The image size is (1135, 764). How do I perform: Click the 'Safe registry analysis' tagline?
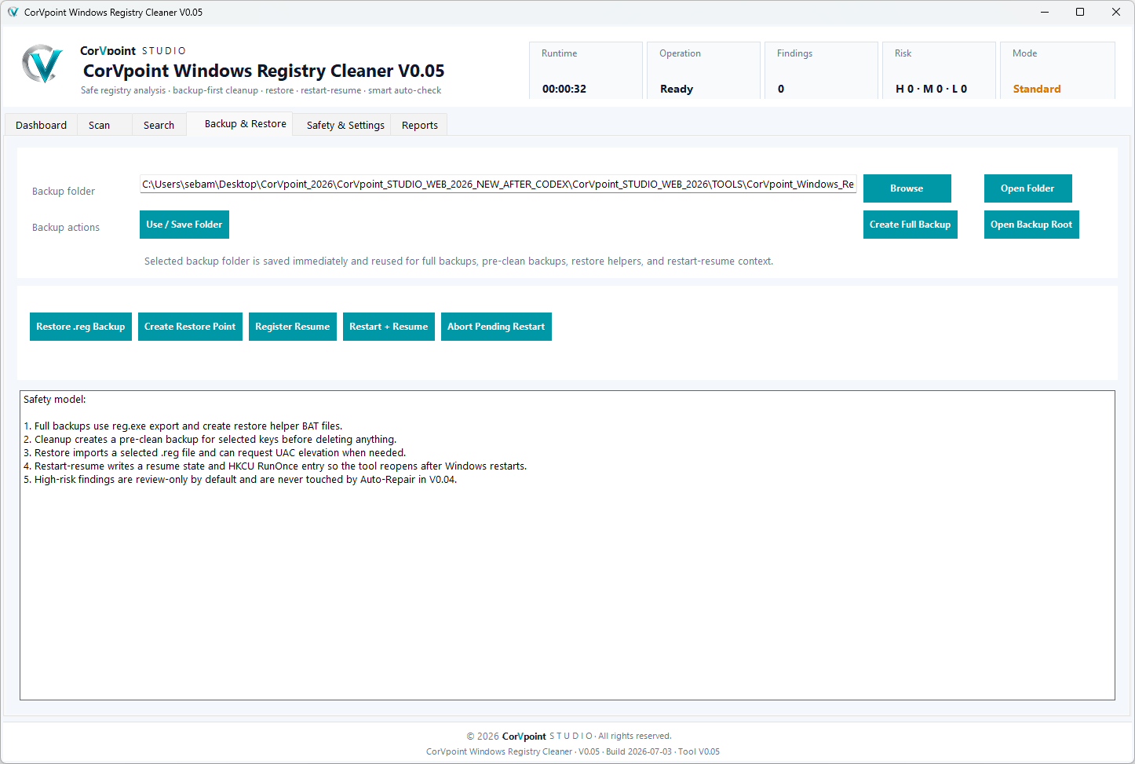[261, 90]
